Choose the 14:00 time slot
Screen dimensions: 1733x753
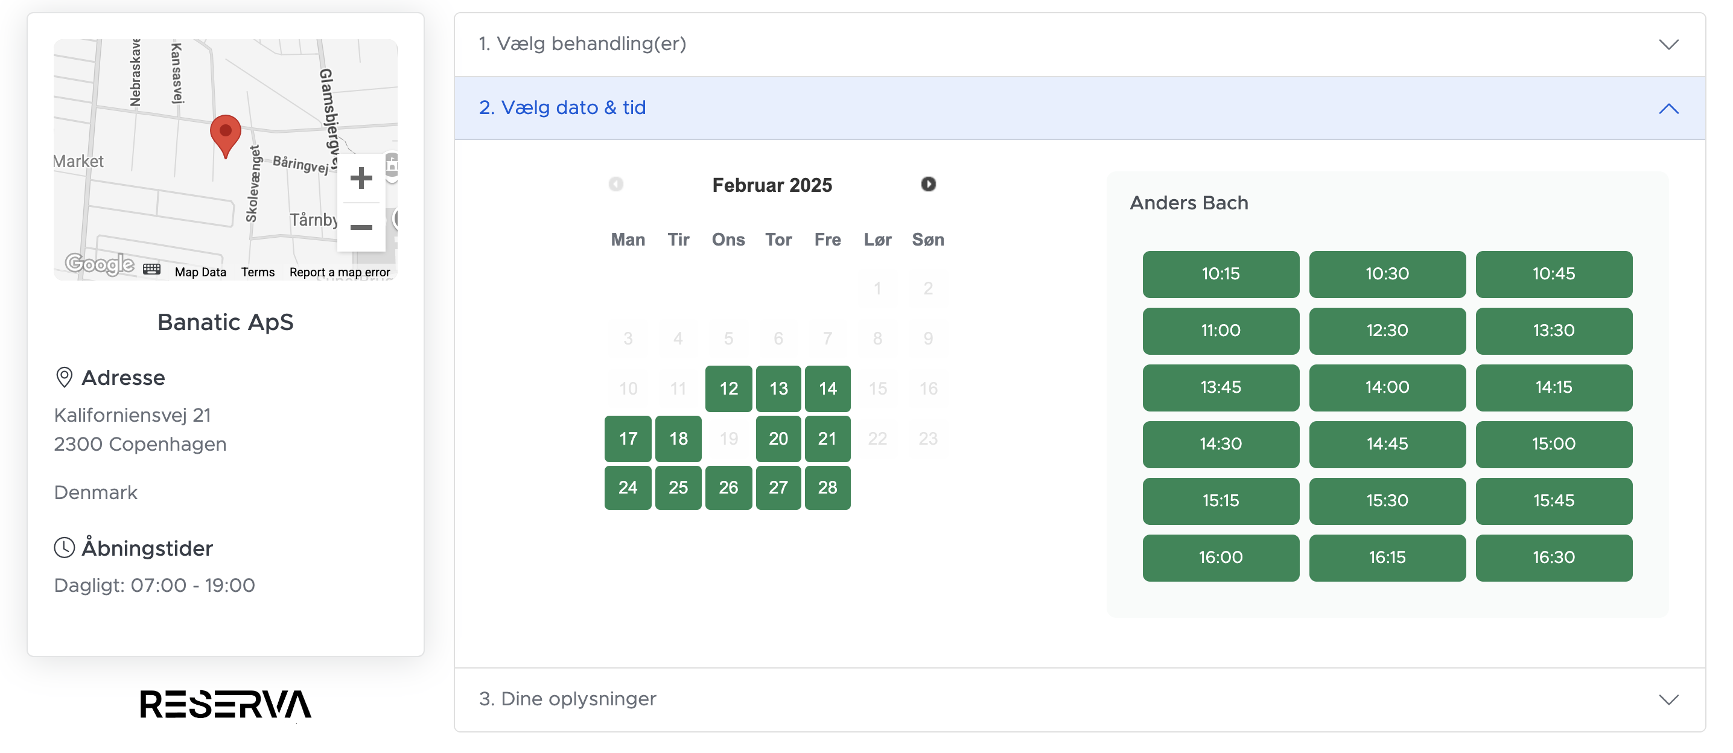1387,387
